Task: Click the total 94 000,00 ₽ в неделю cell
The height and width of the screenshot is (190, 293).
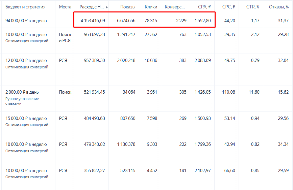Action: (x=26, y=21)
